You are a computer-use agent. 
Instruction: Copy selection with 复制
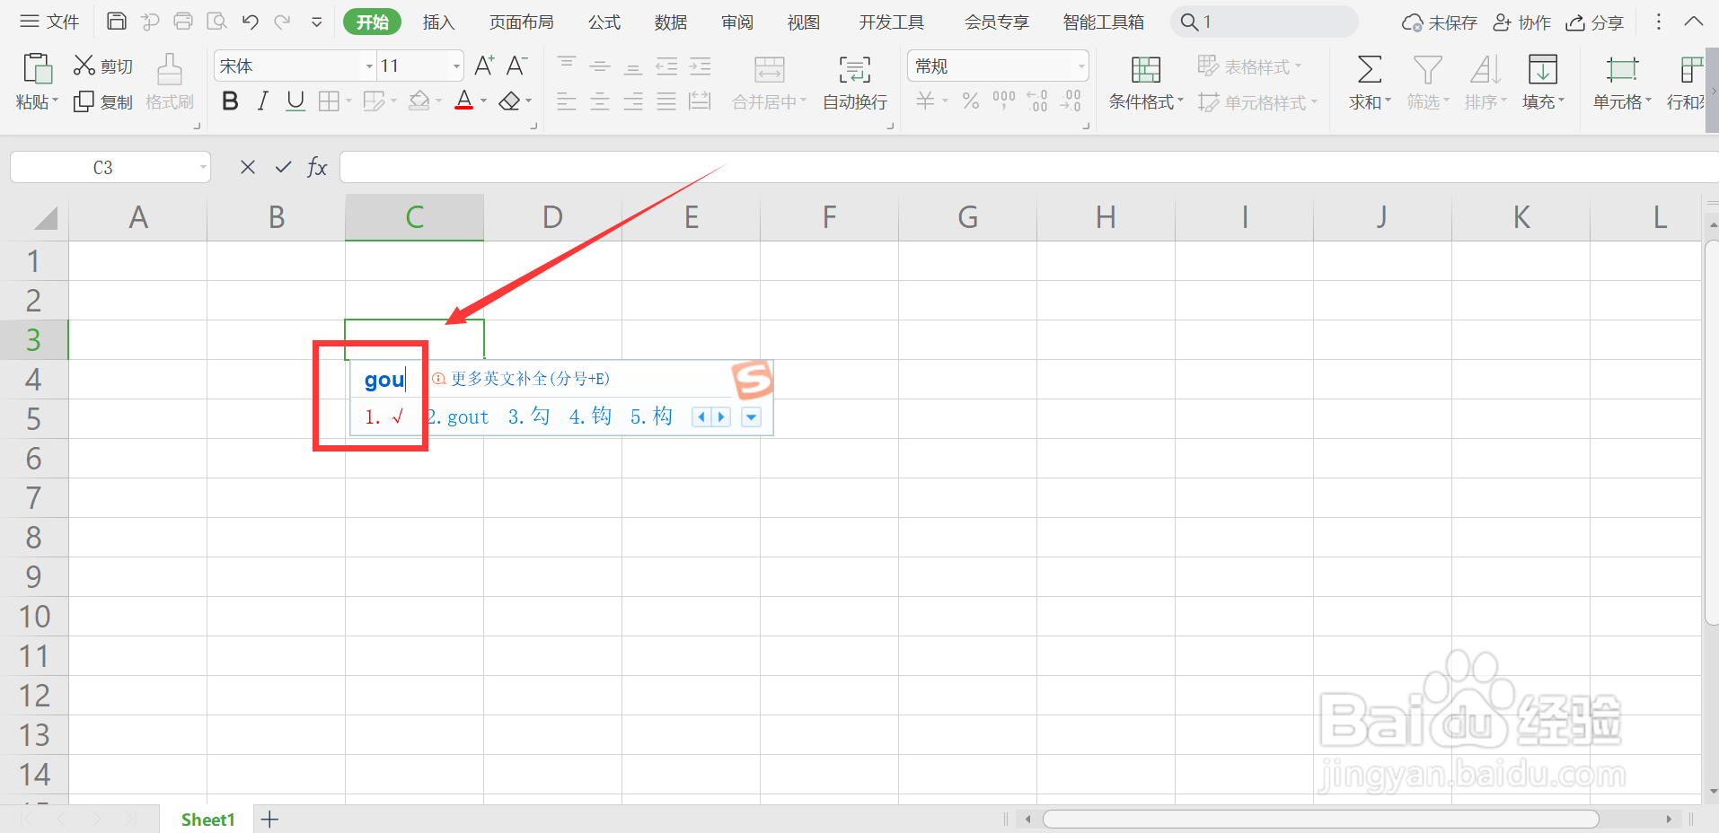103,101
